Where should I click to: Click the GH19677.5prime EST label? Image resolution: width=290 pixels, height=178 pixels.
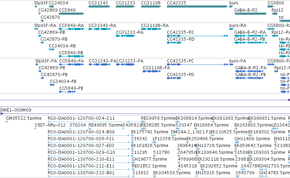[x=149, y=159]
